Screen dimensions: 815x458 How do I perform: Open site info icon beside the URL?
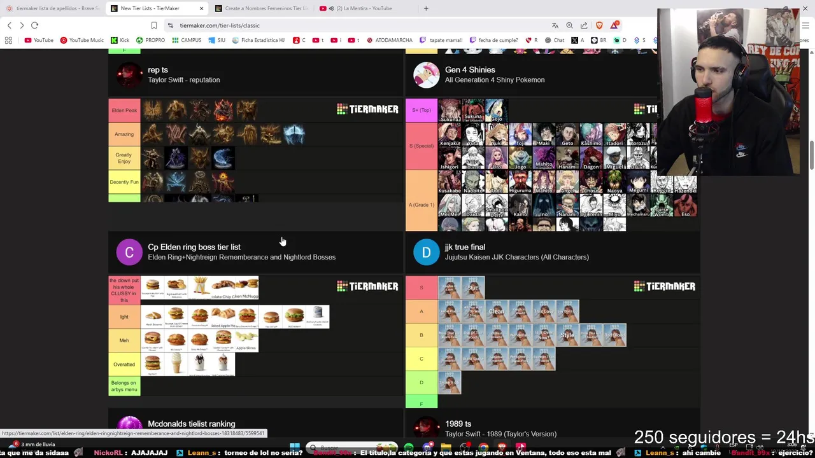[x=171, y=25]
